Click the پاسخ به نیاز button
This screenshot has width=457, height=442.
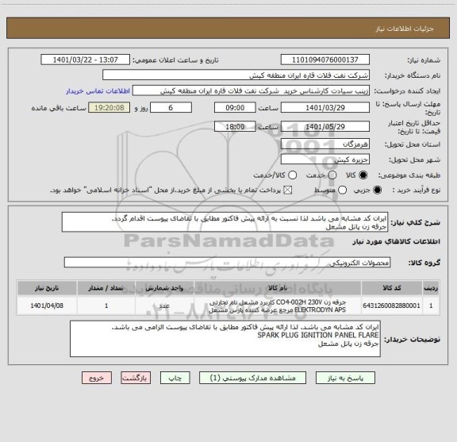pyautogui.click(x=345, y=378)
